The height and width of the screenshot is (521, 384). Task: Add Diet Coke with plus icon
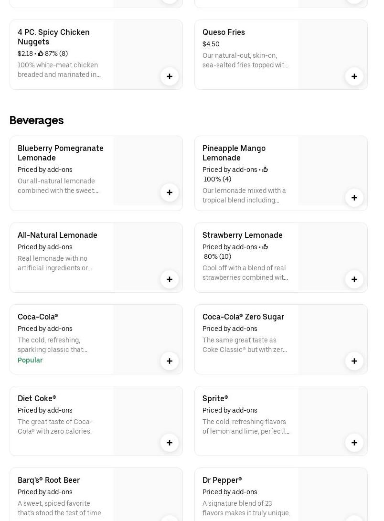tap(170, 443)
